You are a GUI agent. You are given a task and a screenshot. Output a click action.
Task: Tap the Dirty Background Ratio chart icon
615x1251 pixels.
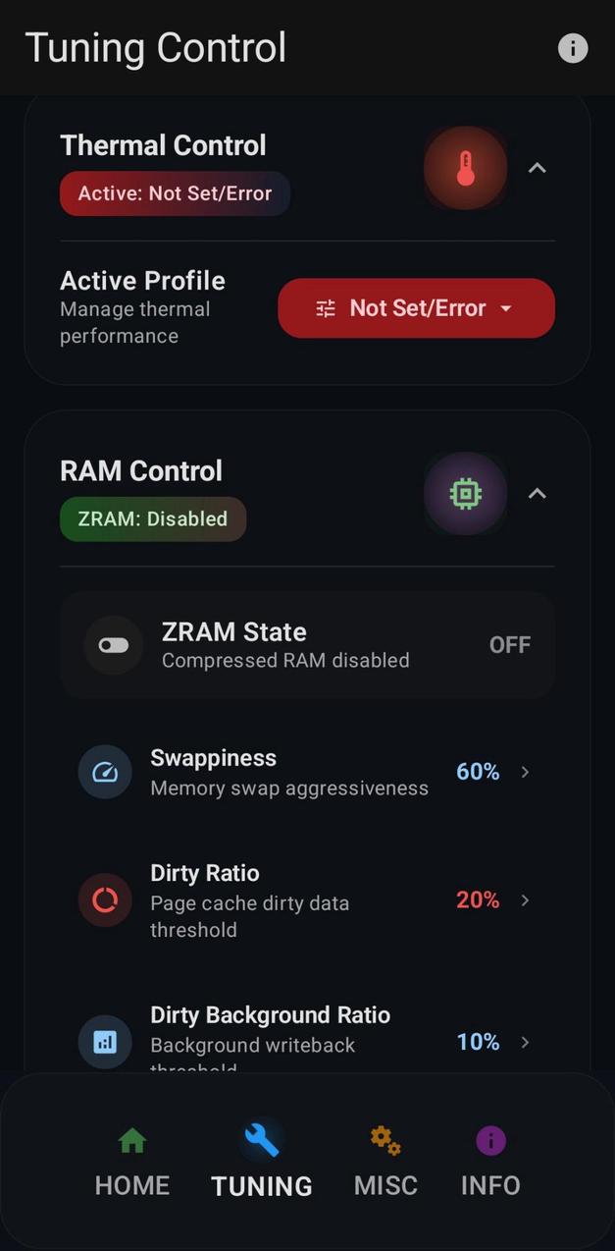(105, 1042)
